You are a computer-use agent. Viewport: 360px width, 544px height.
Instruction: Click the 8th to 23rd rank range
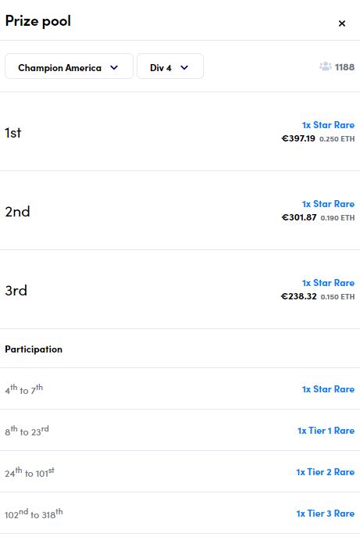click(27, 431)
